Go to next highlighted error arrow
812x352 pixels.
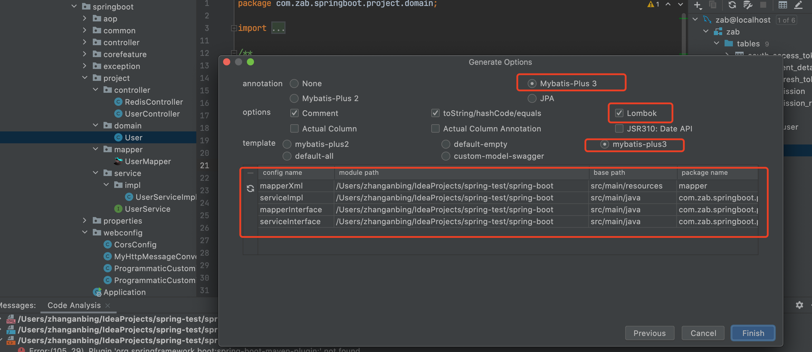click(680, 4)
